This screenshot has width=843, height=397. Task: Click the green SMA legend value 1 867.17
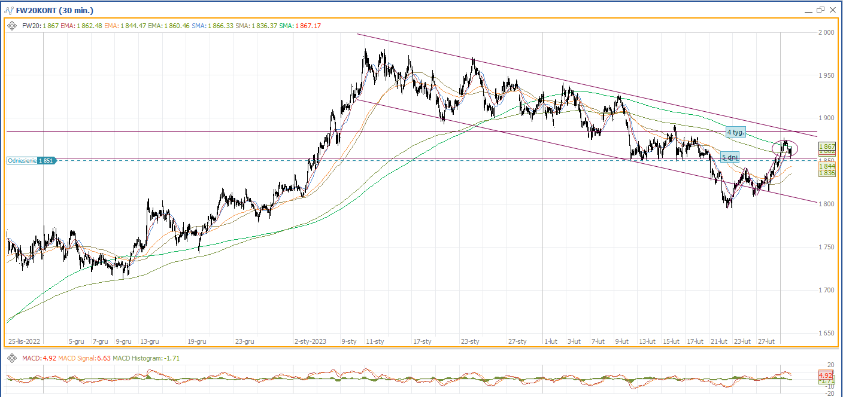click(x=307, y=26)
